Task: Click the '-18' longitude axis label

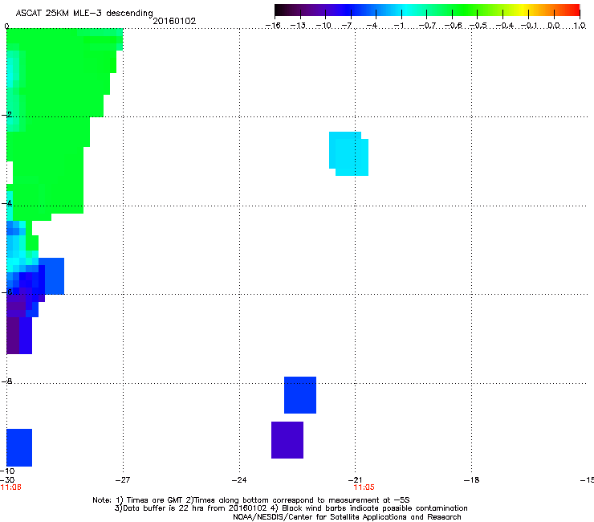Action: click(x=471, y=480)
